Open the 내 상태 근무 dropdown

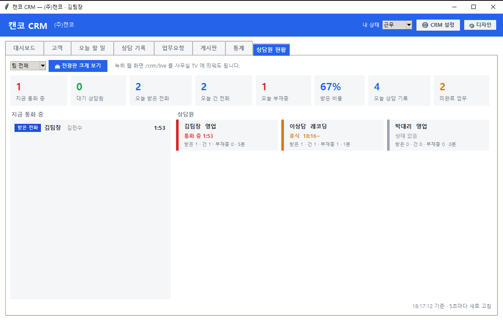point(397,25)
